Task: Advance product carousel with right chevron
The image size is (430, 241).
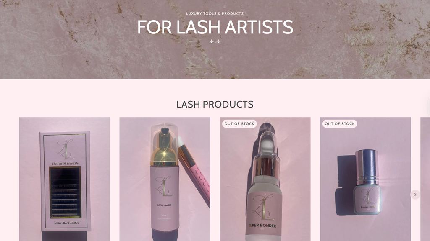Action: pyautogui.click(x=415, y=195)
